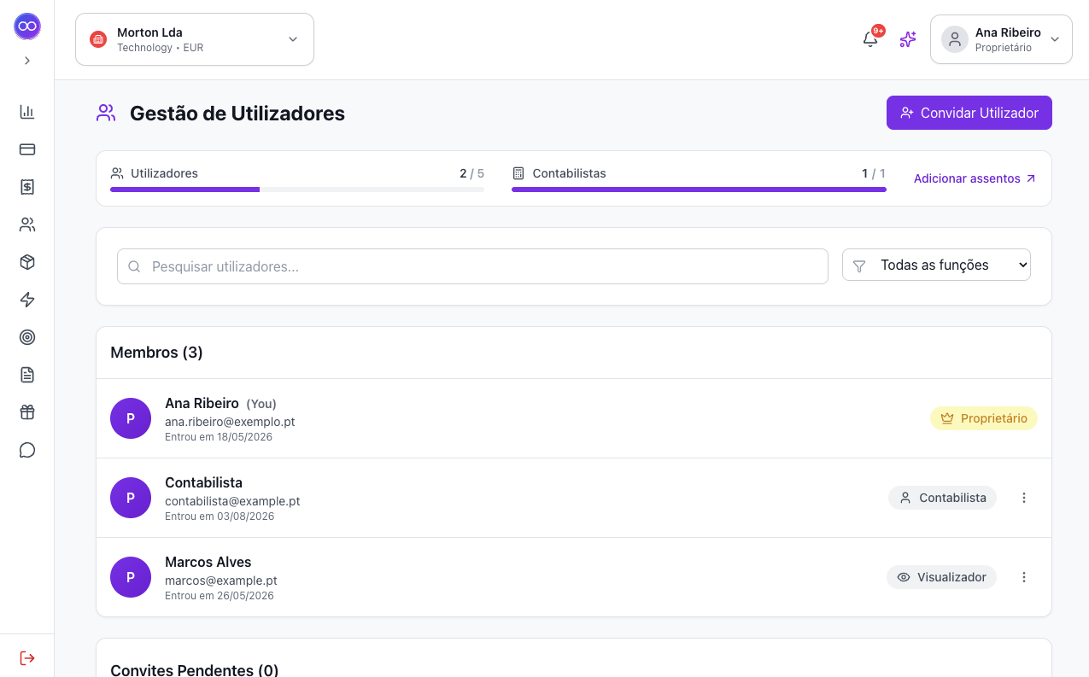The width and height of the screenshot is (1089, 677).
Task: Click Ana Ribeiro's avatar in members list
Action: pyautogui.click(x=131, y=418)
